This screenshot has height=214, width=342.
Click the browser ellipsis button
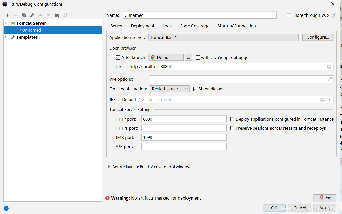(x=188, y=57)
